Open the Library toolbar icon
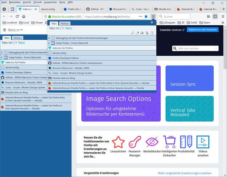This screenshot has width=227, height=177. [x=209, y=16]
